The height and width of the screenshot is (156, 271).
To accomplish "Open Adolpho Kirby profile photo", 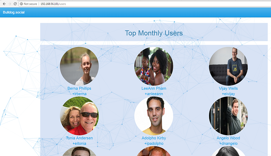I will pyautogui.click(x=154, y=116).
